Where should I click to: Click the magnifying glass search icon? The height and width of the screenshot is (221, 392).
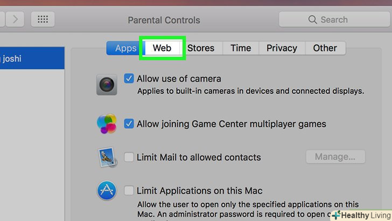(x=312, y=20)
